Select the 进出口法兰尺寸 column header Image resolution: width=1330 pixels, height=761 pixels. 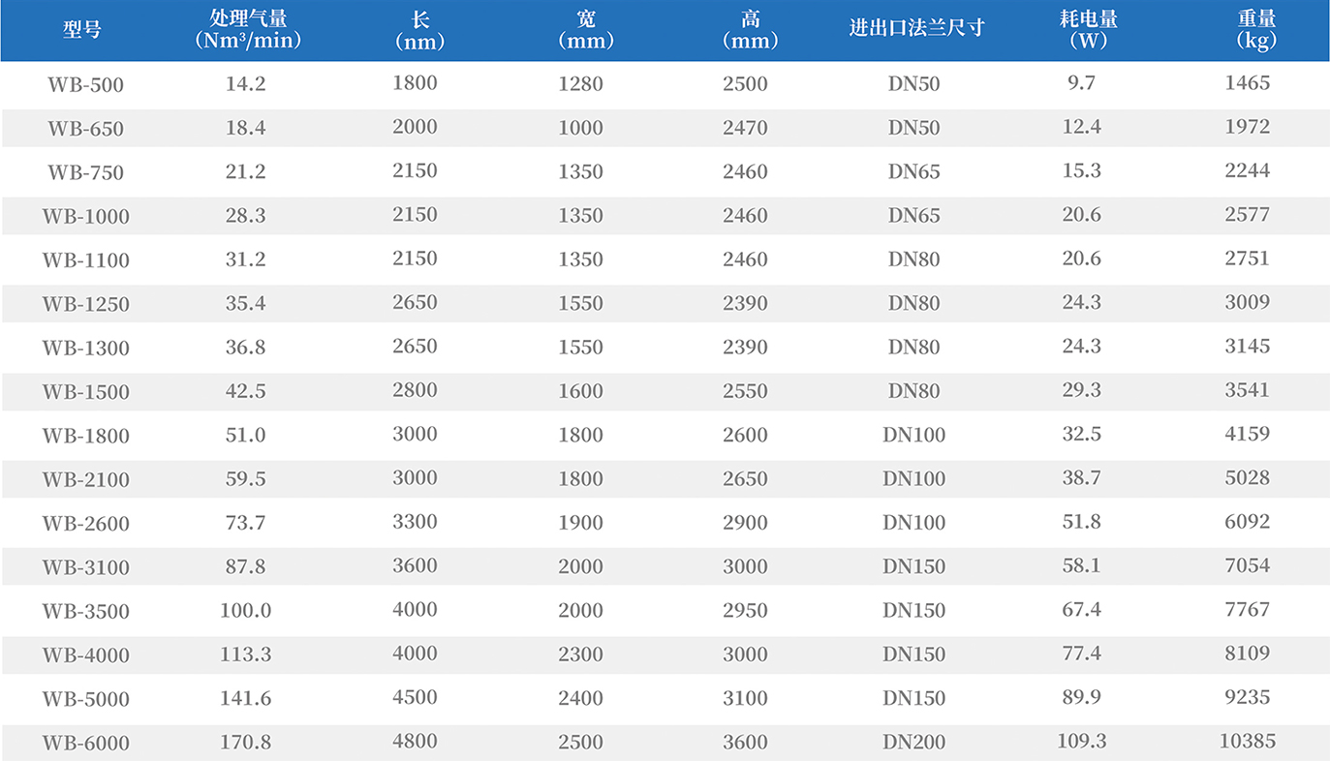tap(916, 28)
